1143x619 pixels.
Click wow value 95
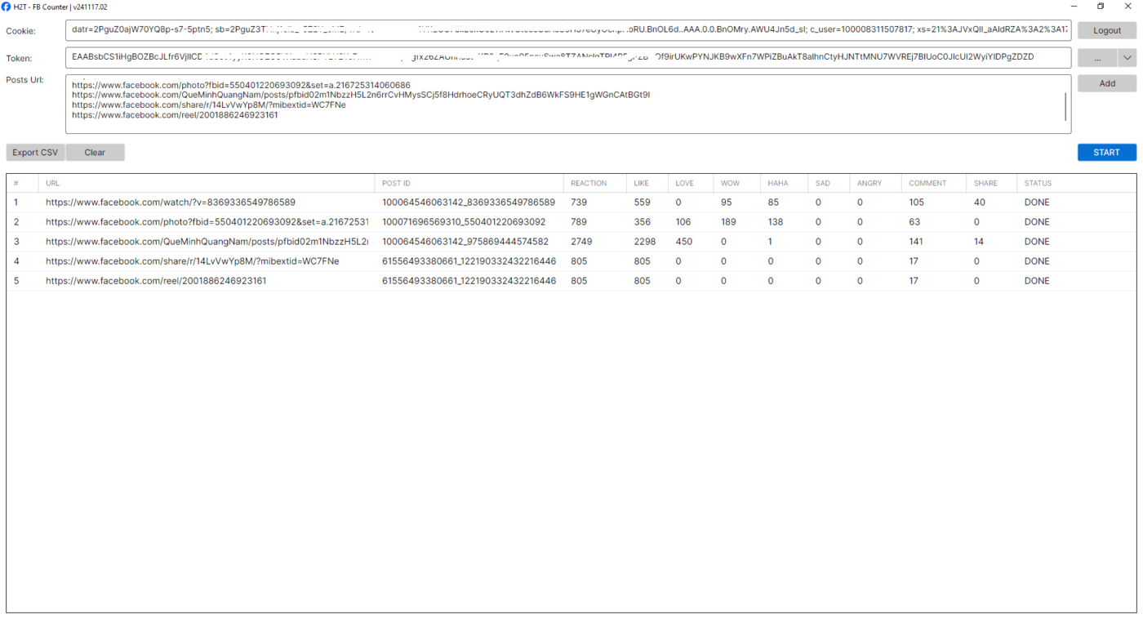727,203
